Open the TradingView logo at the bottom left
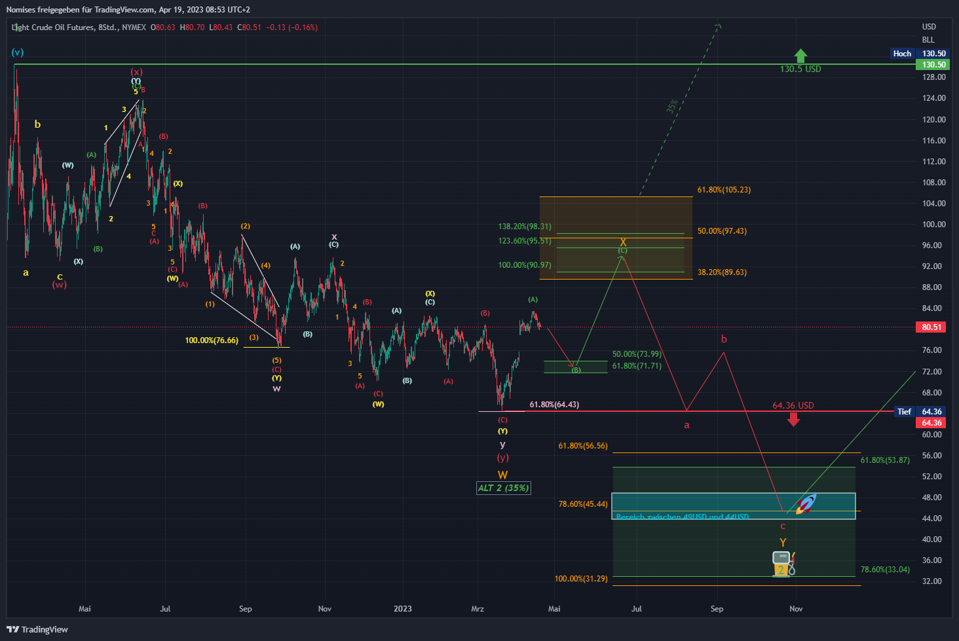Viewport: 959px width, 641px height. pos(37,629)
